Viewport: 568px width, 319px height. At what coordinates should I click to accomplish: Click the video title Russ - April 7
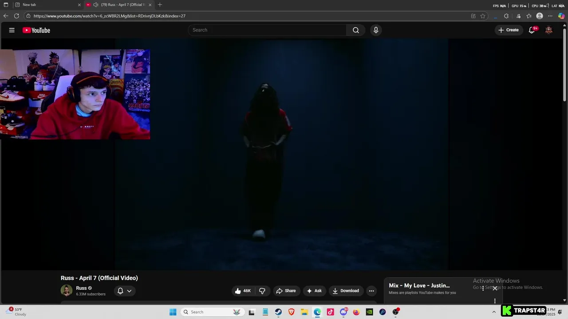point(99,278)
